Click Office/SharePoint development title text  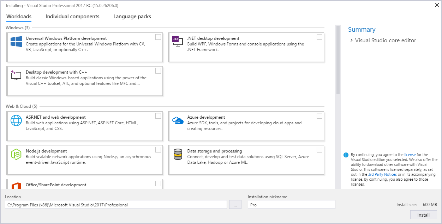coord(56,185)
